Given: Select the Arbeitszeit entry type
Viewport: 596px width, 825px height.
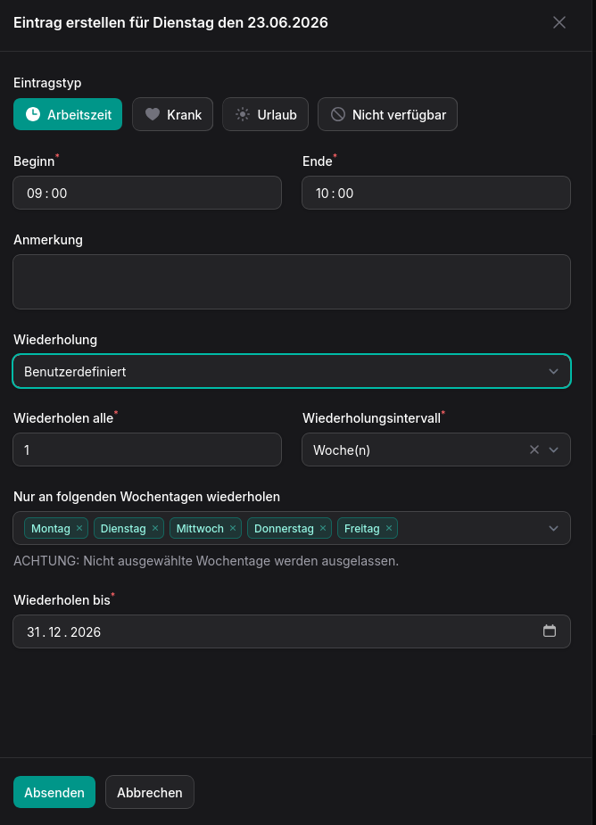Looking at the screenshot, I should (68, 114).
